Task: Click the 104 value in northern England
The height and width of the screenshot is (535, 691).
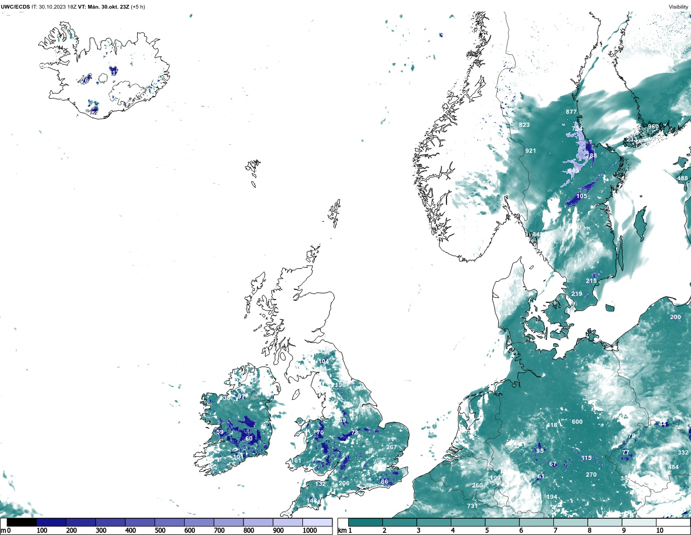Action: (323, 362)
